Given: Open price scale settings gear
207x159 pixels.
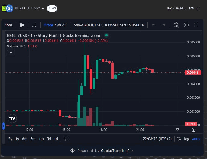Looking at the screenshot, I should pos(194,130).
